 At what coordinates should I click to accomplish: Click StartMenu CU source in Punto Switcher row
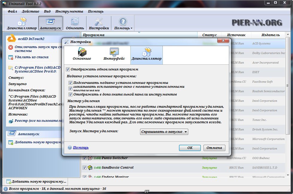click(x=236, y=158)
